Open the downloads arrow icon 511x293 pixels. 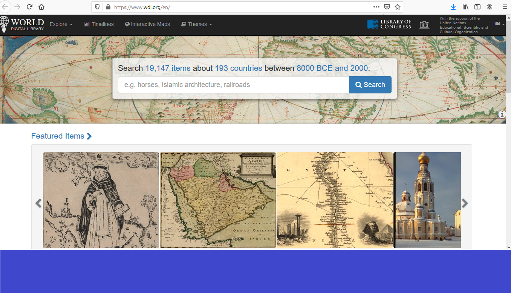pos(453,7)
